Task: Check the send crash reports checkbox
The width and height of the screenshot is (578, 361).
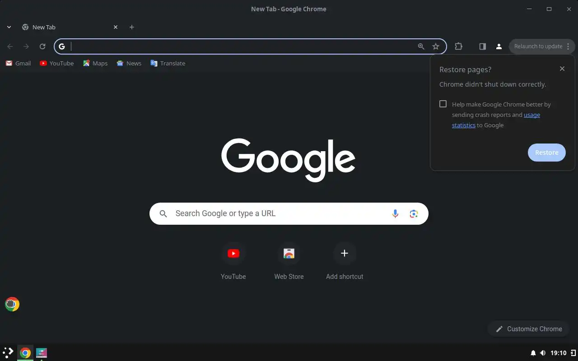Action: pos(443,104)
